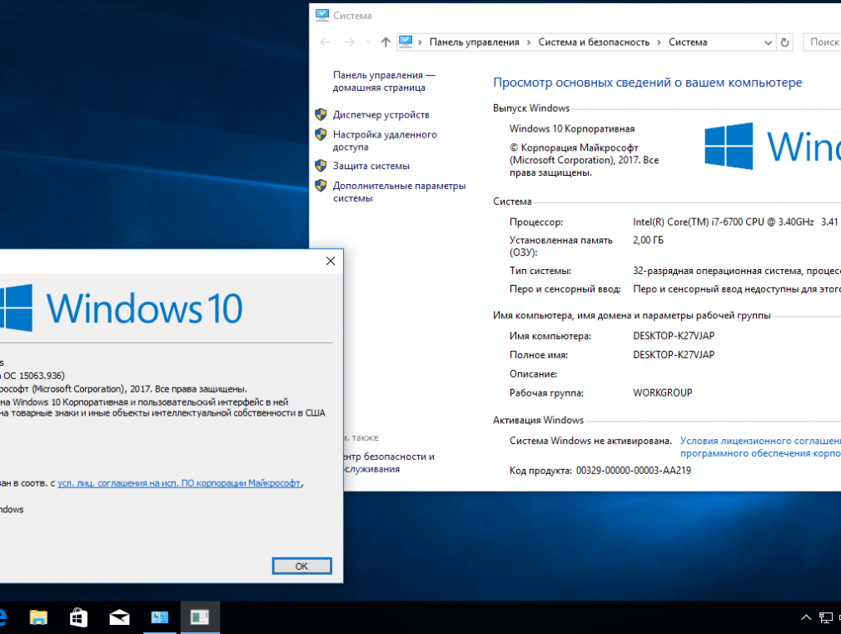Screen dimensions: 841x634
Task: Click the OK button in the About dialog
Action: tap(302, 566)
